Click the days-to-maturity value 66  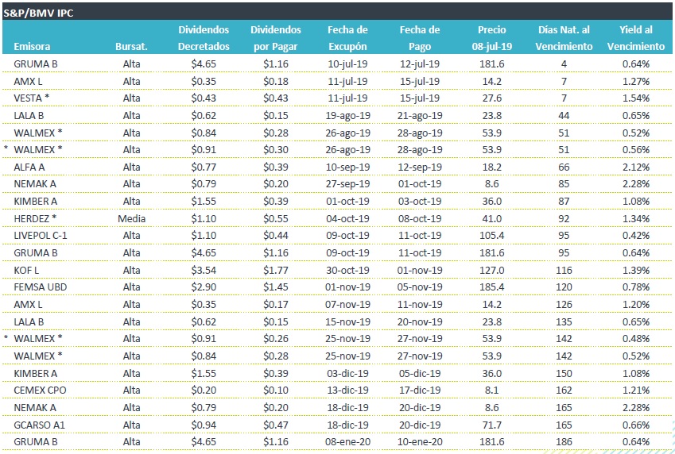click(x=564, y=167)
